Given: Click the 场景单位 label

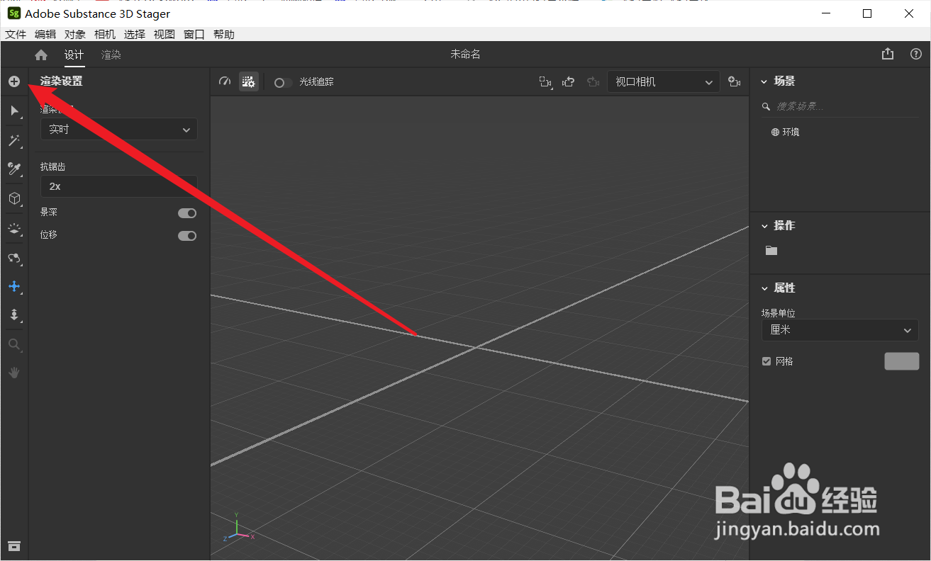Looking at the screenshot, I should [779, 313].
